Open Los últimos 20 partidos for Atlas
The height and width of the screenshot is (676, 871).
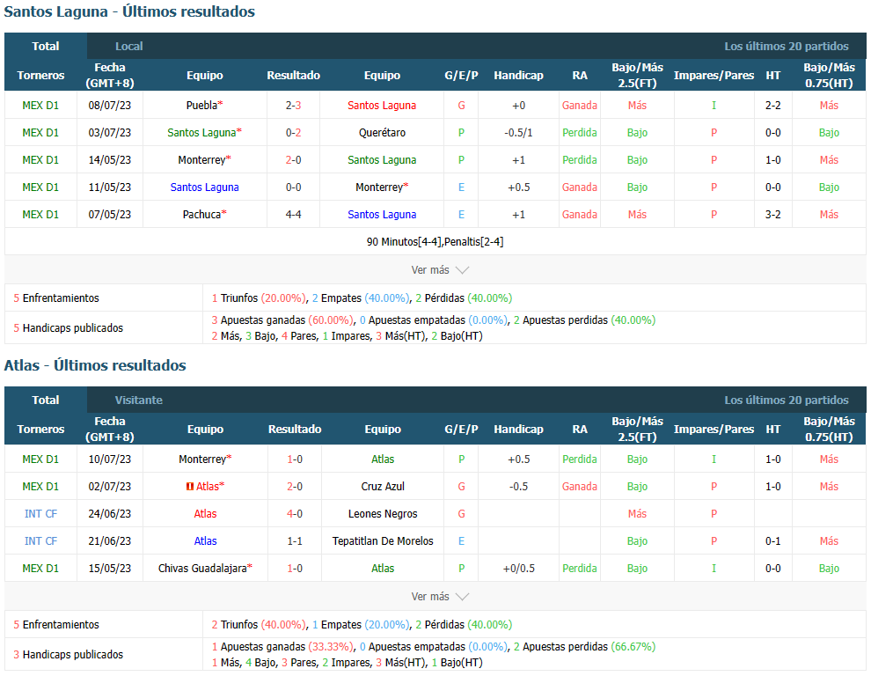coord(786,400)
